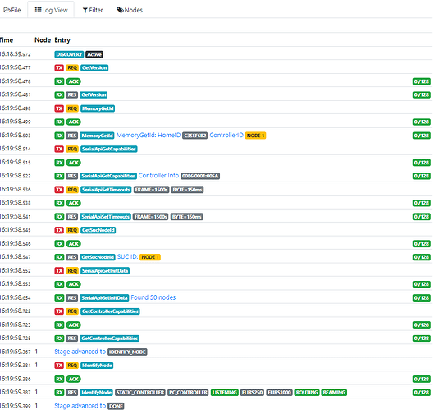This screenshot has height=410, width=439.
Task: Click the NODE 1 ControllerID badge
Action: [255, 136]
